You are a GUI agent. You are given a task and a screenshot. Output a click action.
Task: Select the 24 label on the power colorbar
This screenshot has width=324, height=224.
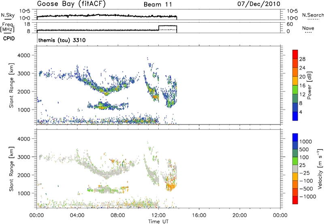[x=302, y=68]
